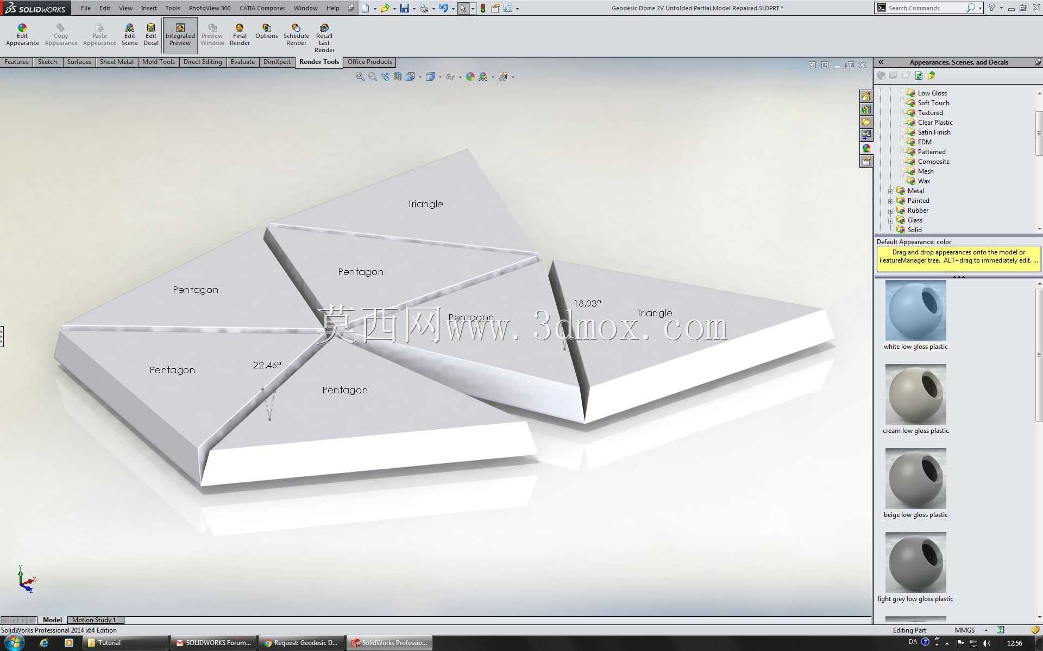The height and width of the screenshot is (651, 1043).
Task: Open the Design Library tab in task pane
Action: coord(866,109)
